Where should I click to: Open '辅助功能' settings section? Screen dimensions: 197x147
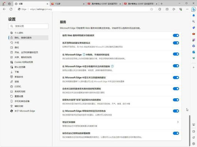click(28, 106)
